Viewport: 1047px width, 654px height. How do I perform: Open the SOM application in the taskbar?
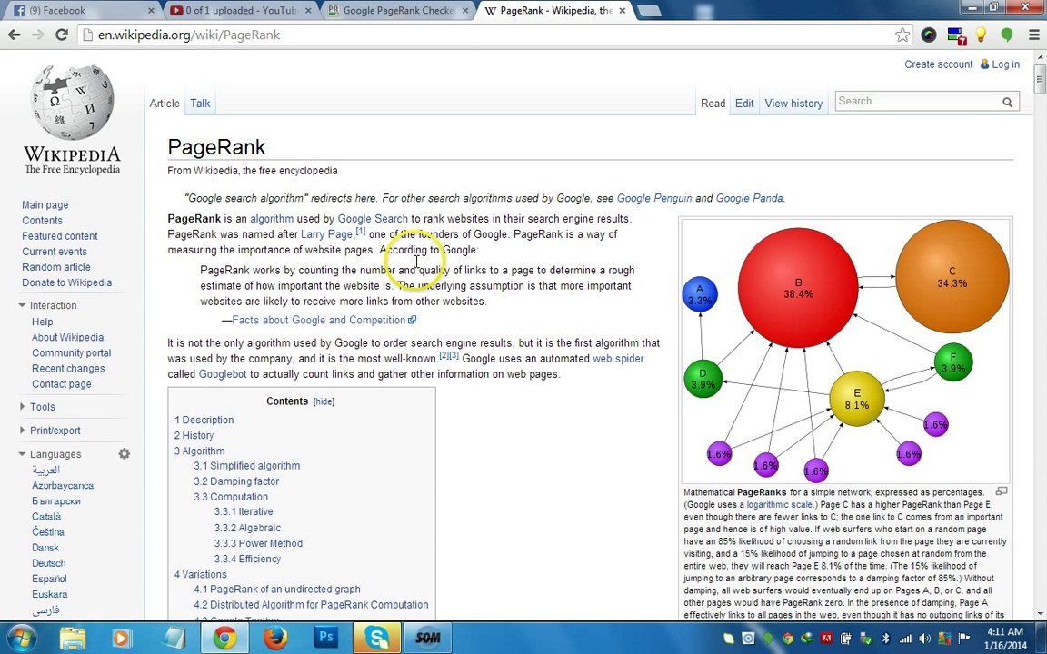[x=427, y=638]
